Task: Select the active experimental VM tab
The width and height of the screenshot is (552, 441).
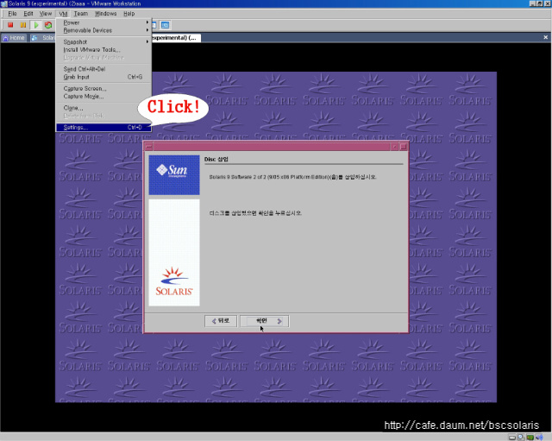Action: pyautogui.click(x=176, y=38)
